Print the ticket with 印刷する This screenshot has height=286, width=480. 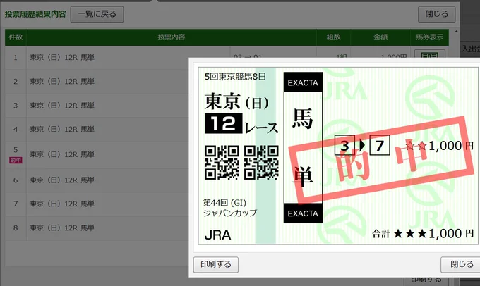pyautogui.click(x=216, y=264)
